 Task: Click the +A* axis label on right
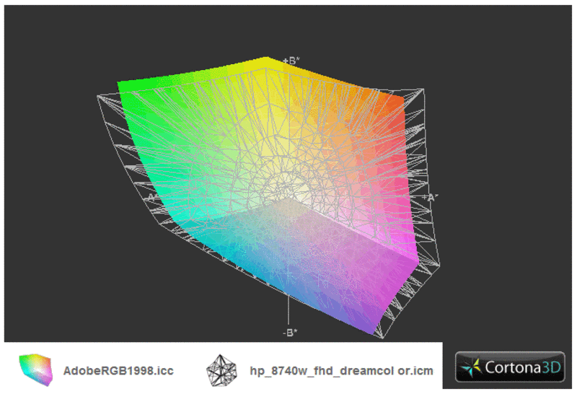431,196
